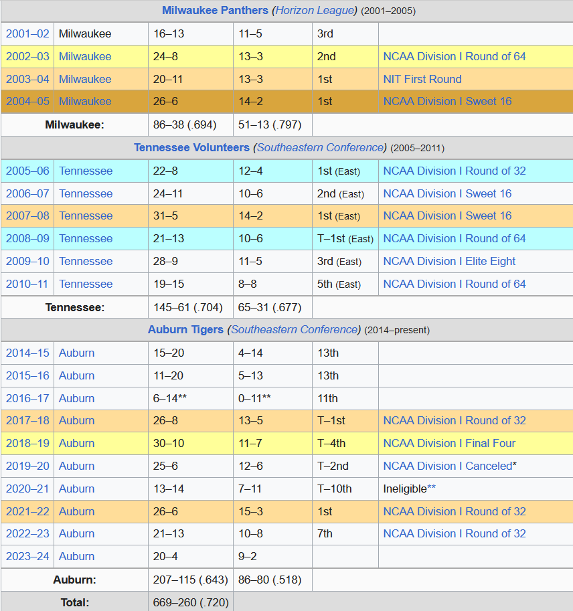Select Milwaukee overall record 86–38 (.694)

185,125
